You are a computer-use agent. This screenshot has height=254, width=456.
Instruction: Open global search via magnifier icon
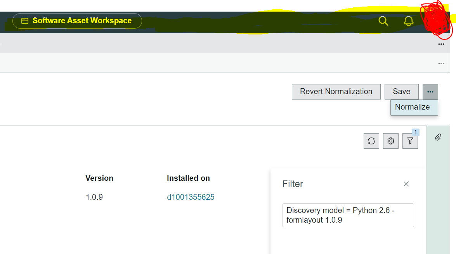click(383, 21)
